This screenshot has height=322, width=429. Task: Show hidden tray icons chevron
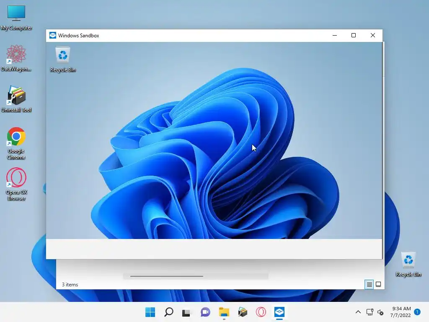(358, 312)
